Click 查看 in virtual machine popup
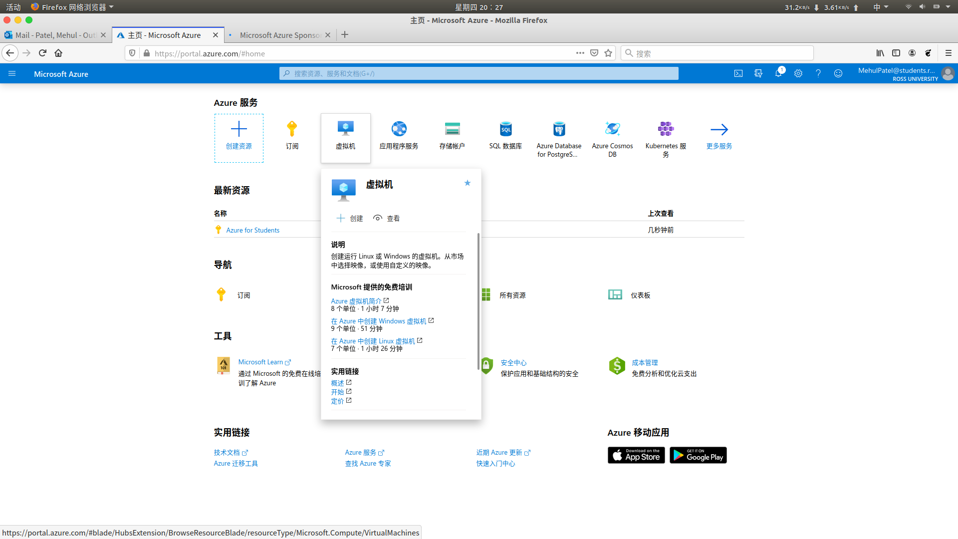Screen dimensions: 958x539 click(x=387, y=218)
